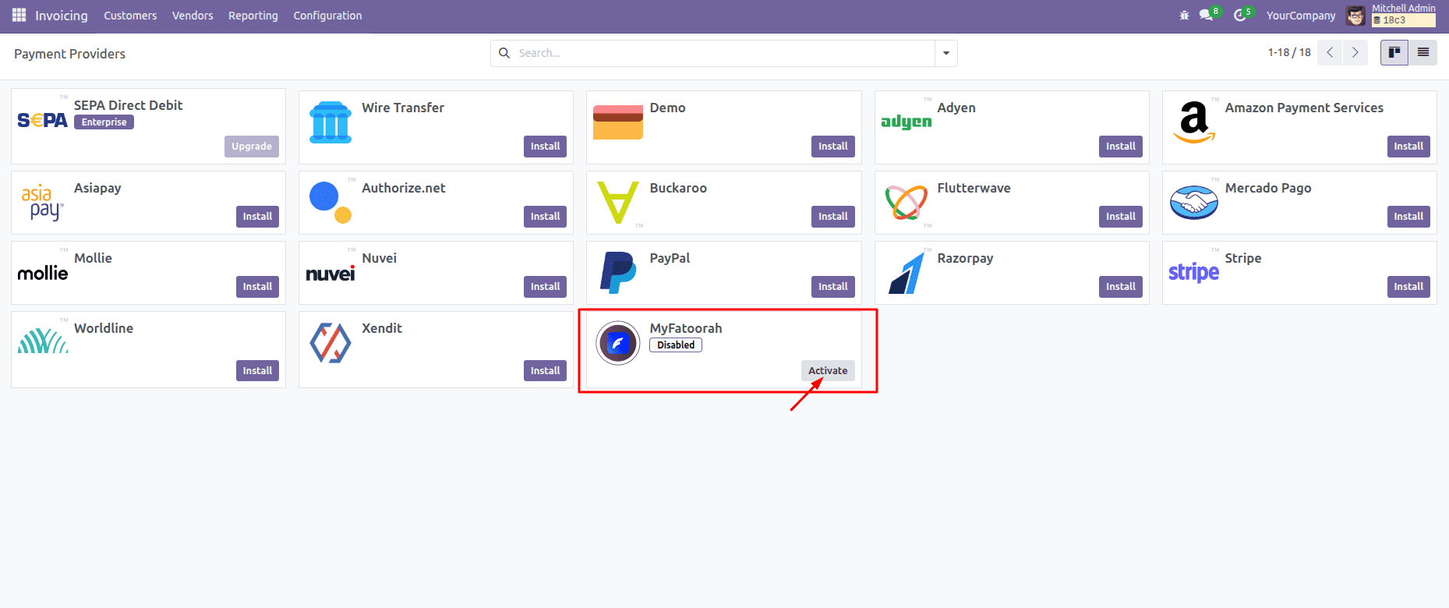Go to next page arrow

[x=1355, y=52]
